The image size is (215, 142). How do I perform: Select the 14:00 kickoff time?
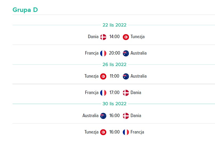click(x=114, y=37)
